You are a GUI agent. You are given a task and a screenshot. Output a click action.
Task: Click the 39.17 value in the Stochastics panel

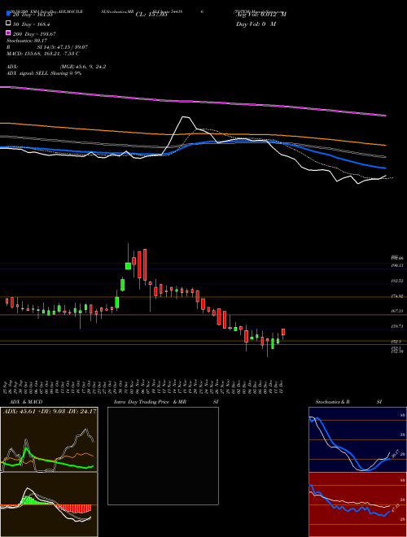point(395,454)
